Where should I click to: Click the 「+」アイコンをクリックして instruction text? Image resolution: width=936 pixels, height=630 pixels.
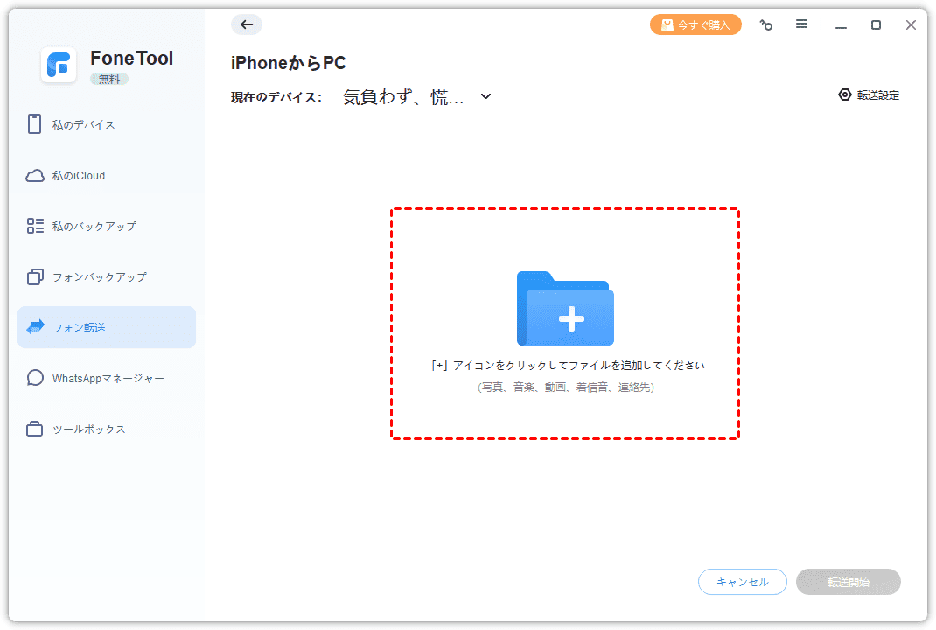tap(568, 365)
